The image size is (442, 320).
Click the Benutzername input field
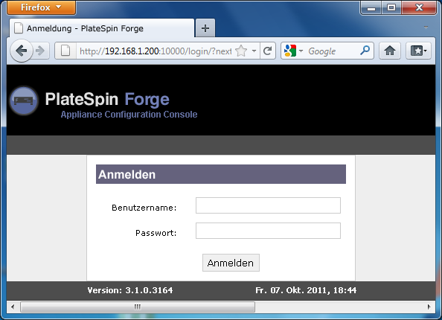[x=268, y=205]
